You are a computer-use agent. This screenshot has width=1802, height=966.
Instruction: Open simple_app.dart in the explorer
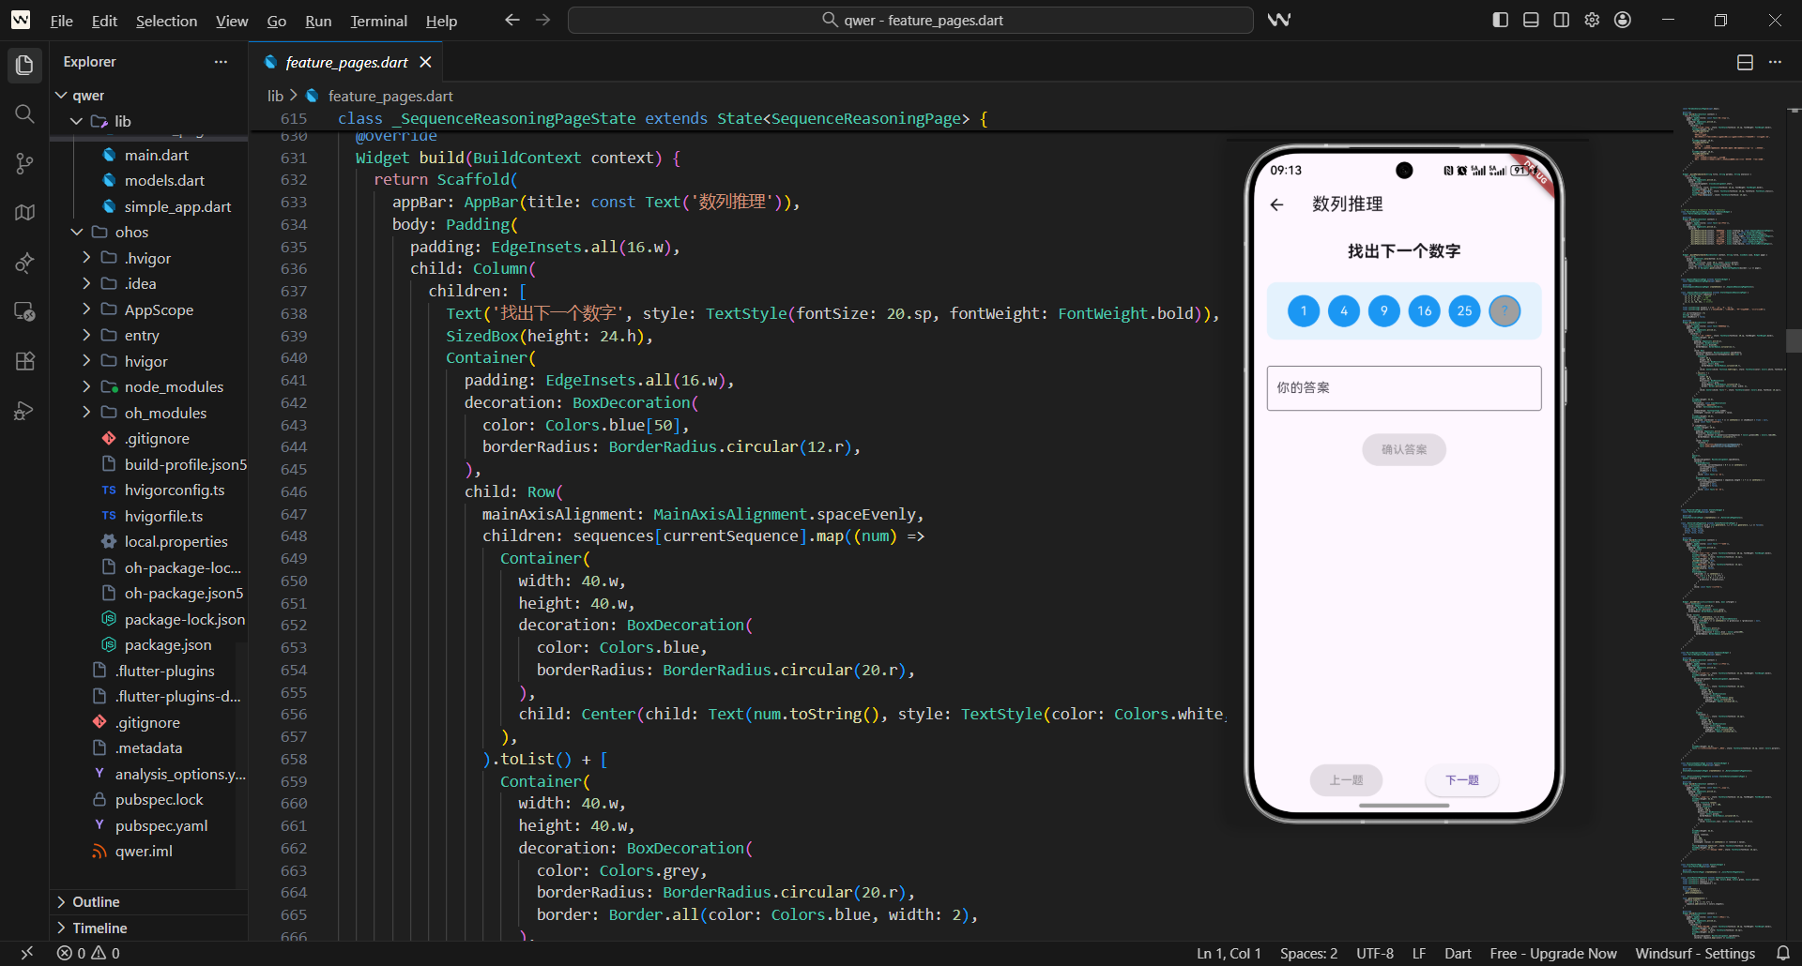point(177,206)
